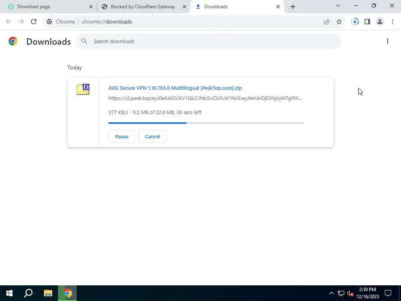This screenshot has height=301, width=401.
Task: Select the Downloads tab
Action: coord(237,7)
